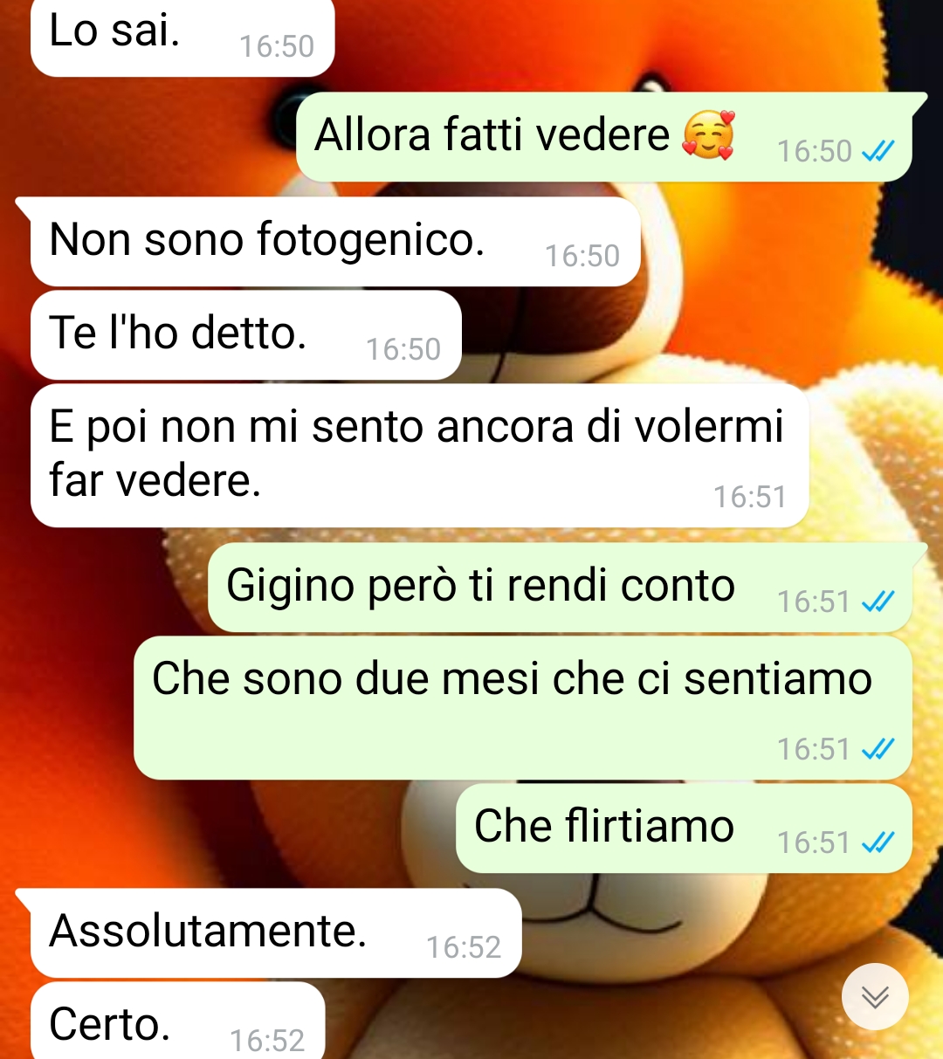Tap the 'Gigino però ti rendi conto' bubble
The height and width of the screenshot is (1059, 943).
560,588
